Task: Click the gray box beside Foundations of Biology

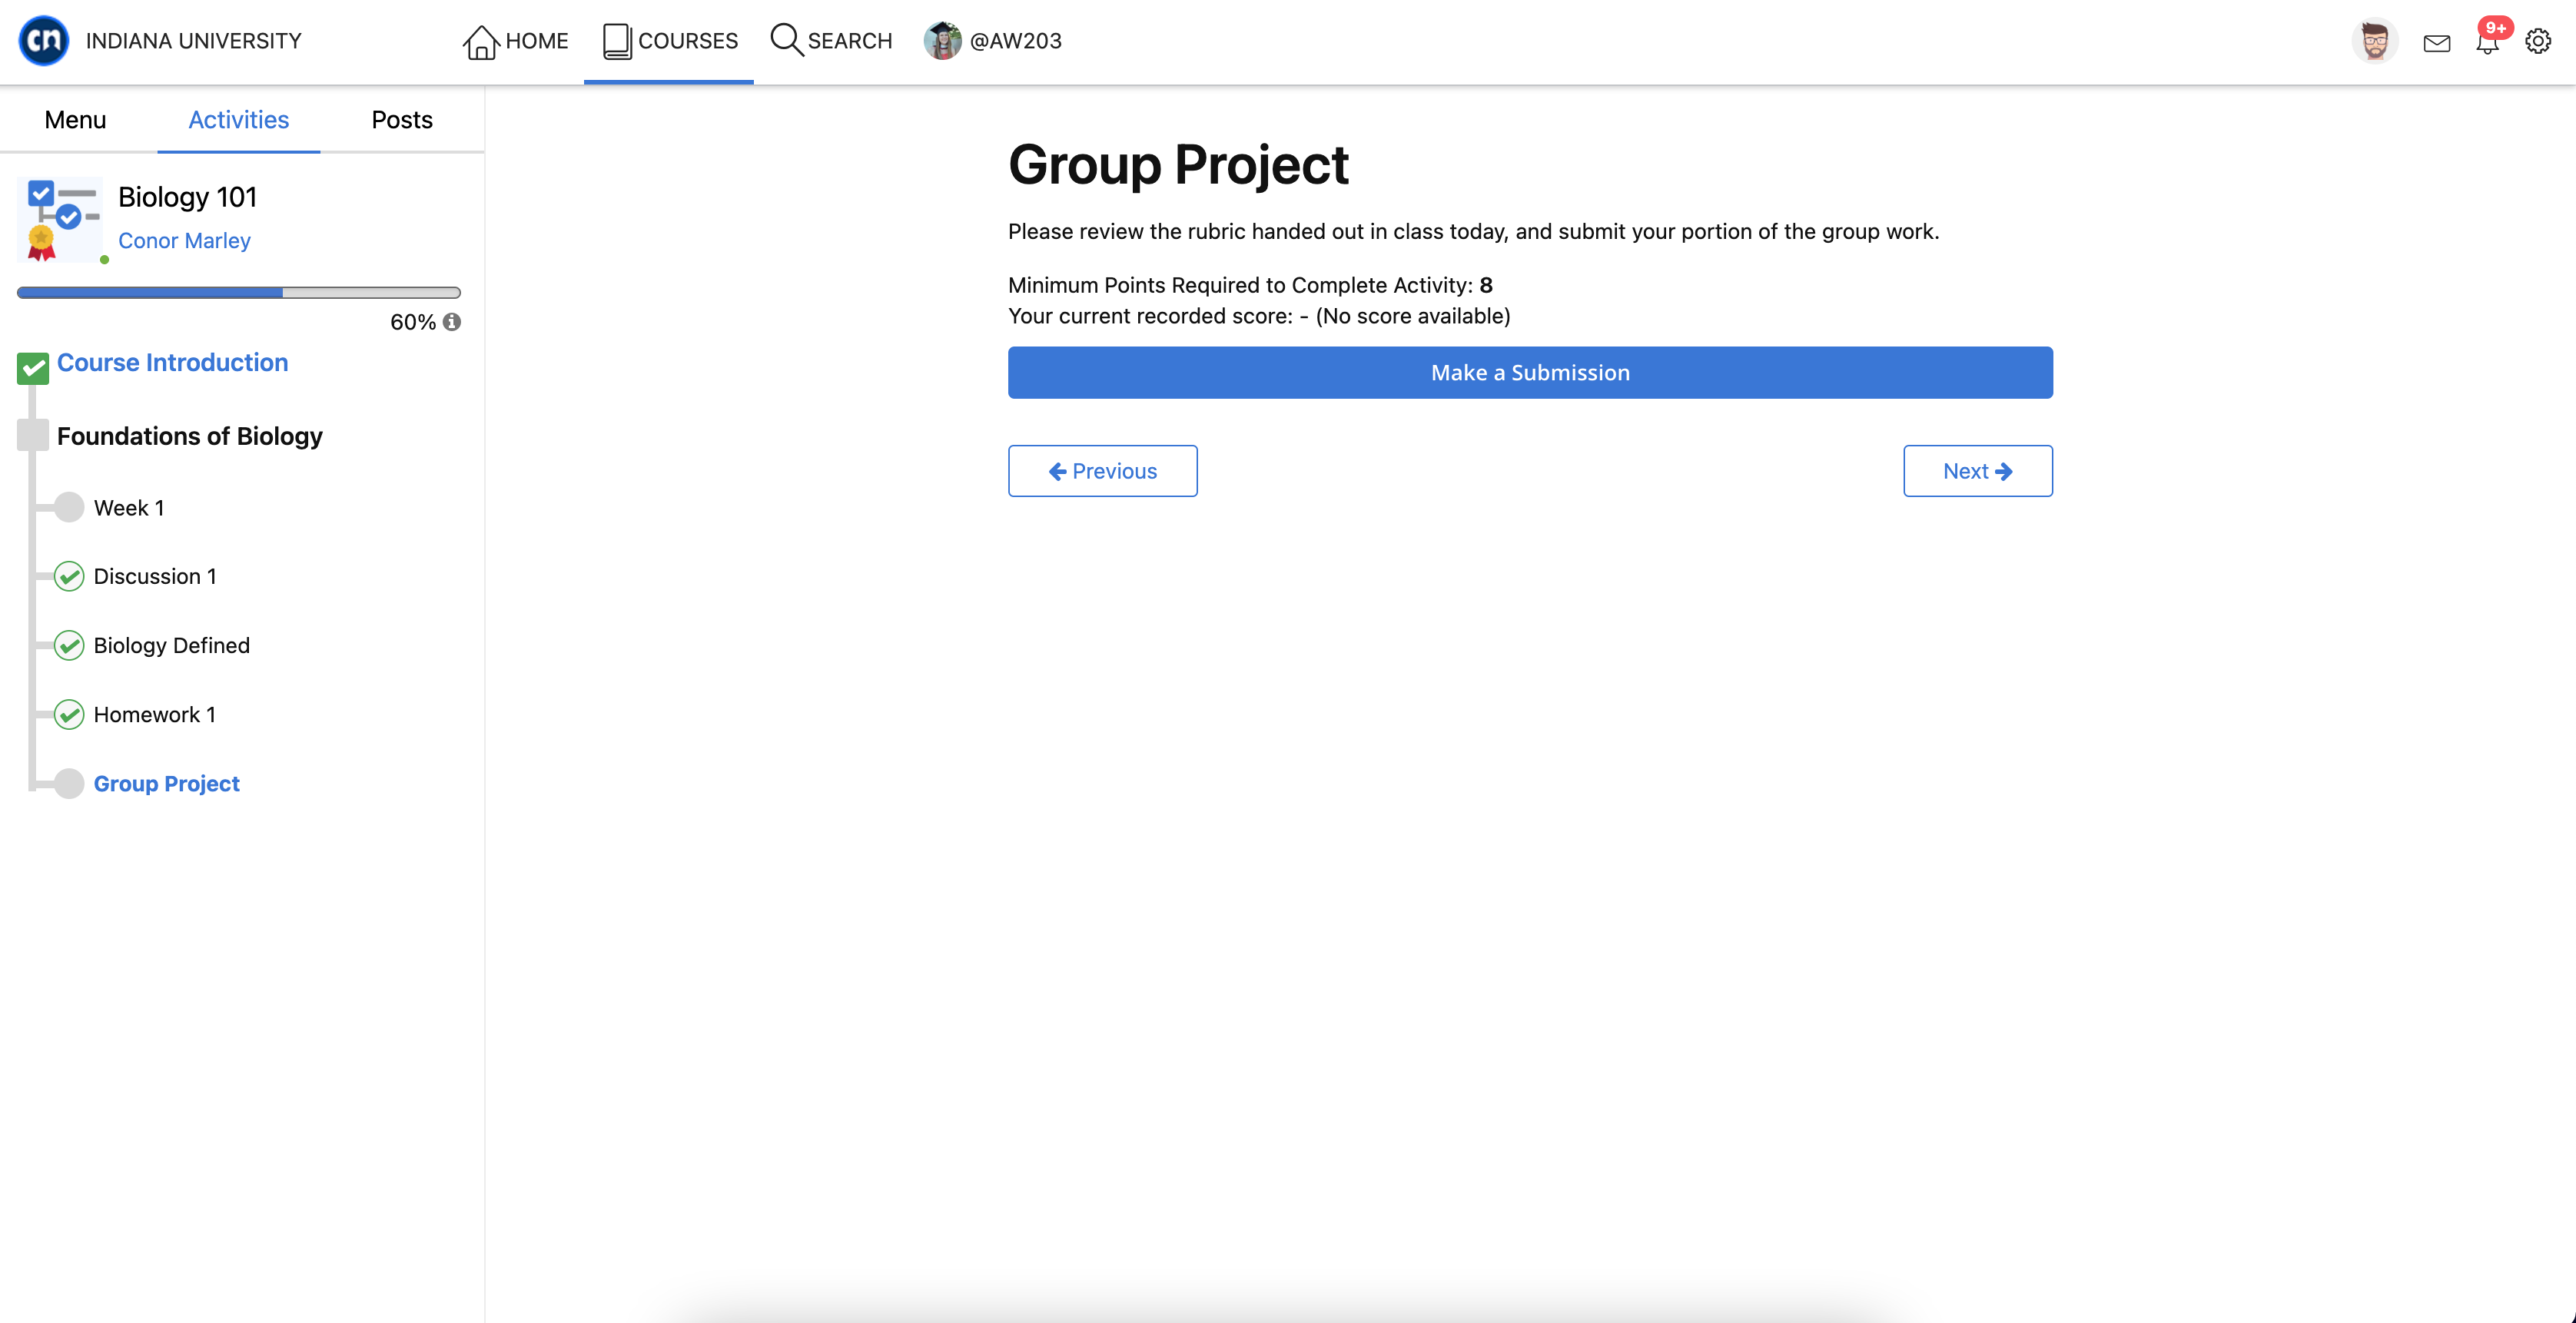Action: point(33,435)
